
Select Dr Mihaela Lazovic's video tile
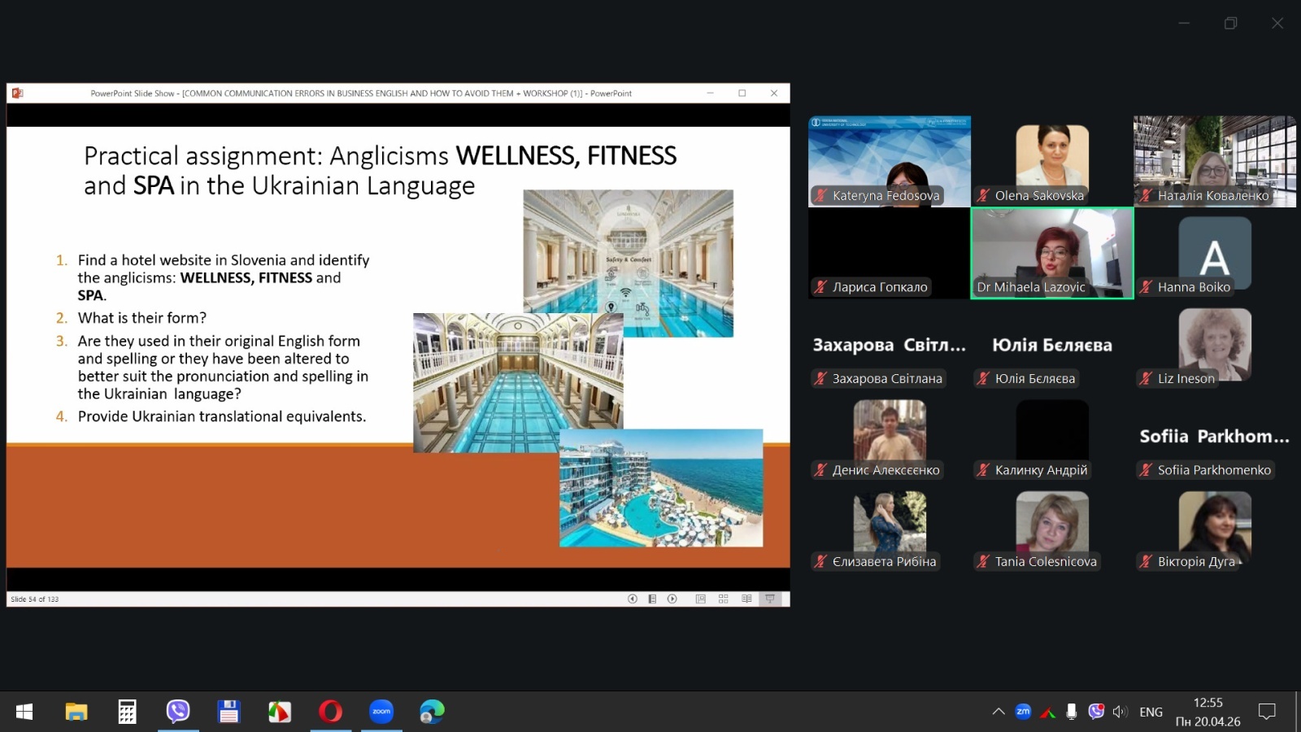click(1051, 253)
